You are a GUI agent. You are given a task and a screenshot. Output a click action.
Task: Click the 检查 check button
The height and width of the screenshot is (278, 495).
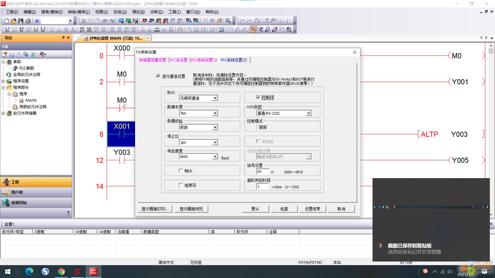point(284,209)
